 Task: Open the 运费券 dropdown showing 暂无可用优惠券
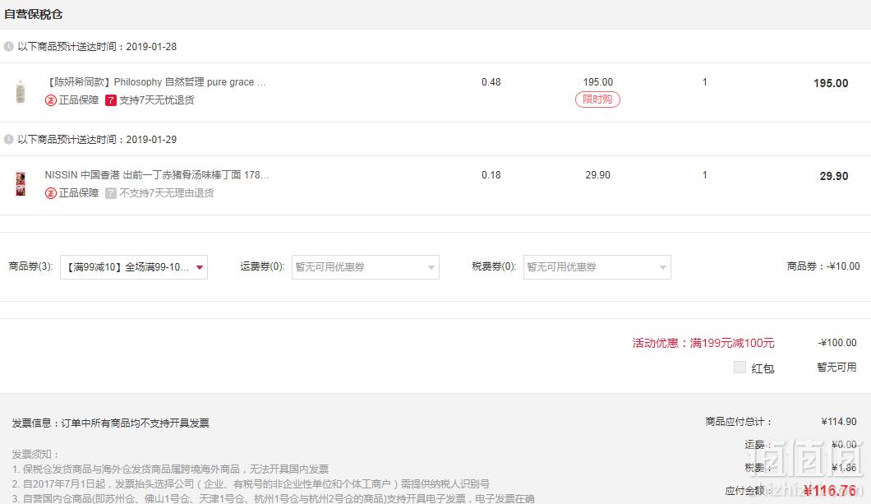point(366,267)
